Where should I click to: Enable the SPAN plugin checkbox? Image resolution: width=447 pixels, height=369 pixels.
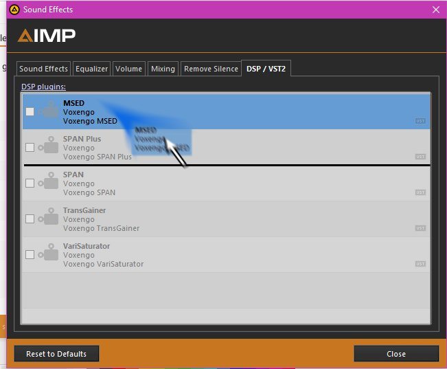tap(30, 183)
